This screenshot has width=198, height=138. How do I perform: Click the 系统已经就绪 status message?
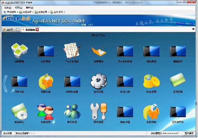(25, 133)
